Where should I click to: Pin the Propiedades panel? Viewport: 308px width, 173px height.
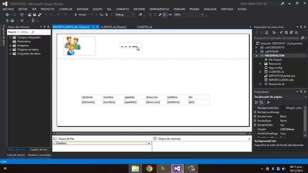click(301, 92)
